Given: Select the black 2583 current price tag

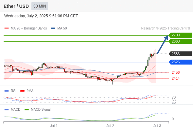Looking at the screenshot, I should [x=180, y=54].
